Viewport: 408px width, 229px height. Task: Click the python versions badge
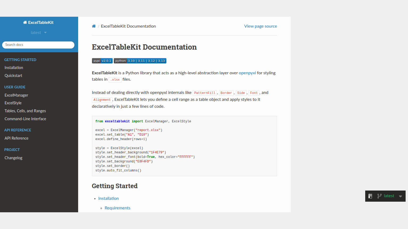point(140,61)
